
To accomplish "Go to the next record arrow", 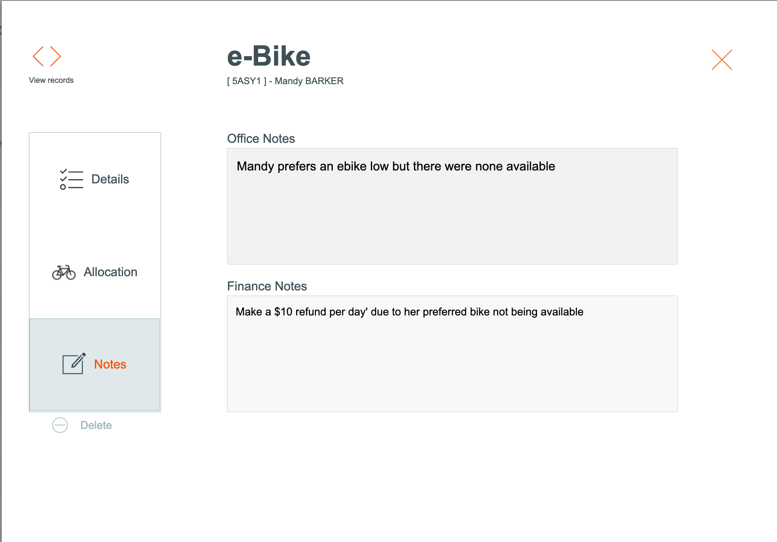I will tap(55, 57).
